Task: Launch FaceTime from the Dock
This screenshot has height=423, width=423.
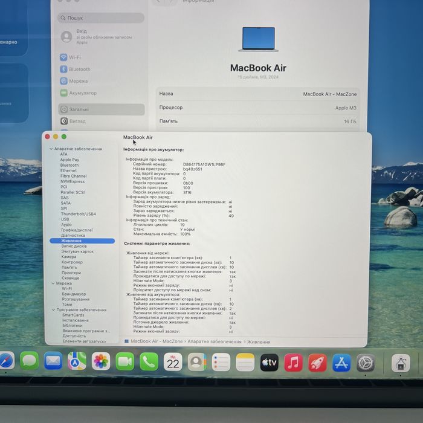Action: click(x=125, y=361)
